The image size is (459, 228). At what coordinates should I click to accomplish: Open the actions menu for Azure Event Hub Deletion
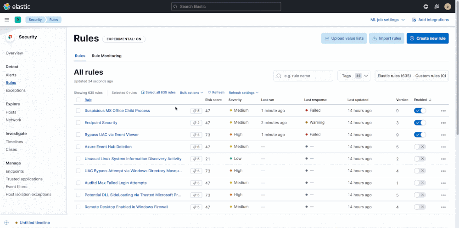click(x=443, y=147)
